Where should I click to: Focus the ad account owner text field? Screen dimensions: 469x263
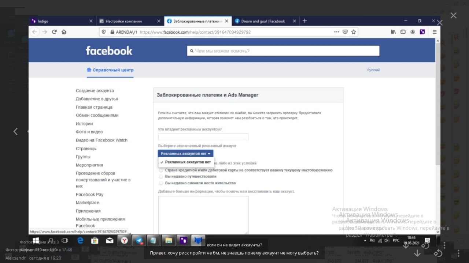pos(203,137)
